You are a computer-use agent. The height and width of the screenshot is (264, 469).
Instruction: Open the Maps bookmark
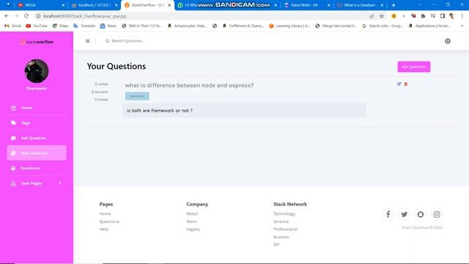pos(60,26)
